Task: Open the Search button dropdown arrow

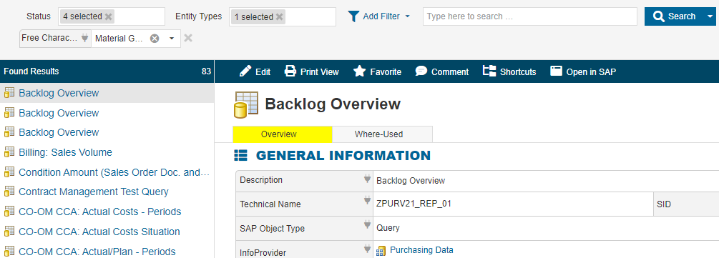Action: 710,16
